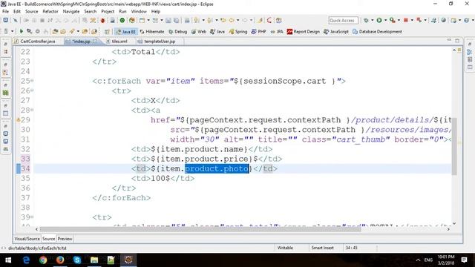Click the red circular arrow icon

(269, 20)
